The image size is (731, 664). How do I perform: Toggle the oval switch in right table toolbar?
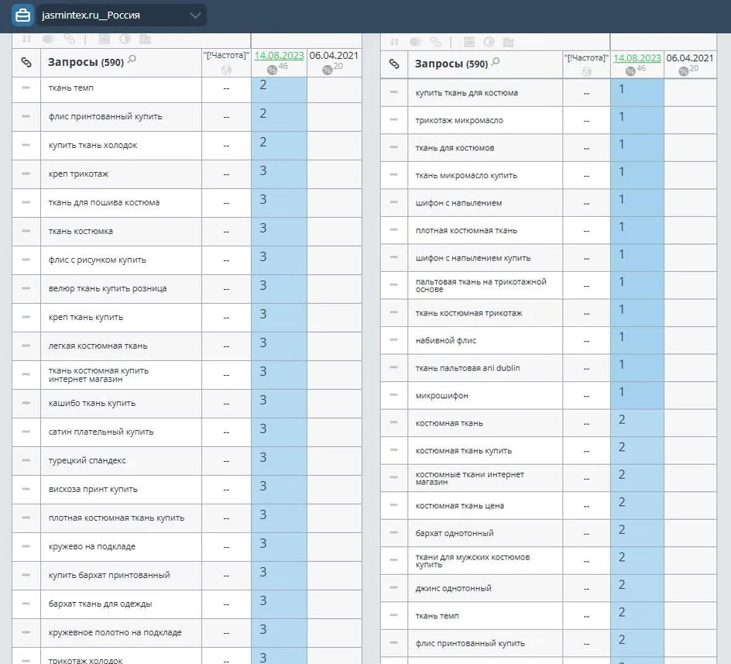click(416, 42)
